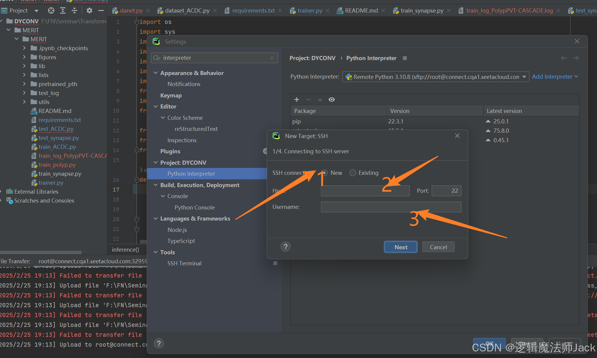Viewport: 597px width, 358px height.
Task: Clear the interpreter search field
Action: pos(272,58)
